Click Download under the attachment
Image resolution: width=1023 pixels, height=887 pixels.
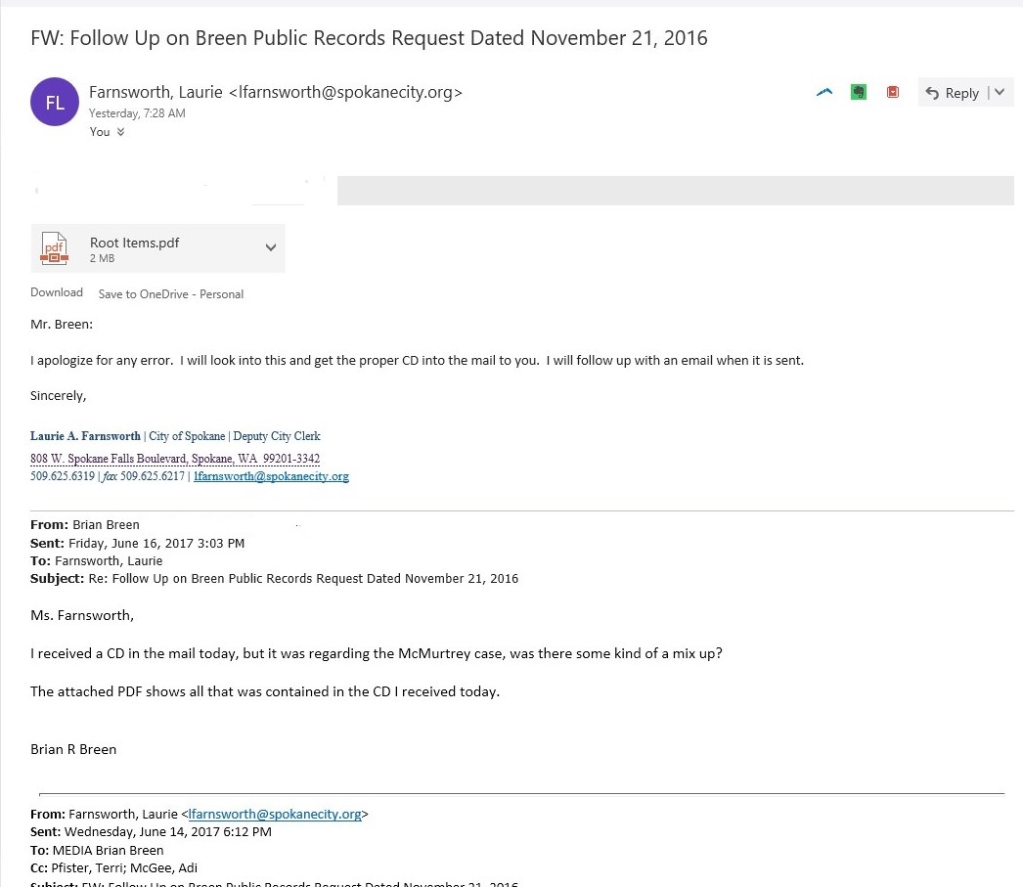click(57, 292)
